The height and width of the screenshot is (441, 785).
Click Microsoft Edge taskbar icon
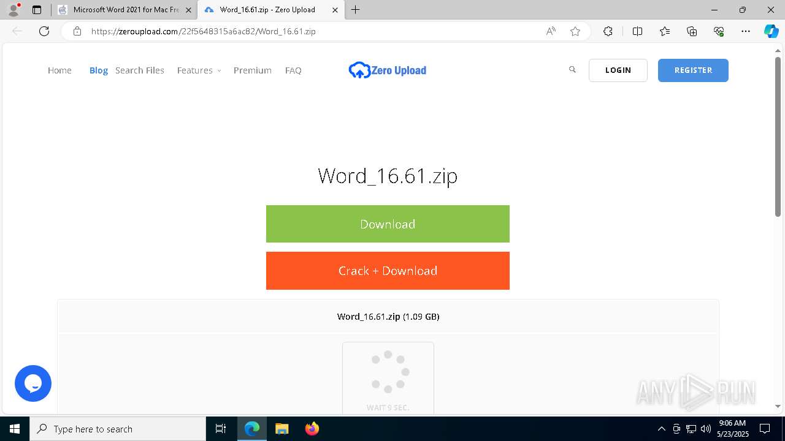point(252,429)
